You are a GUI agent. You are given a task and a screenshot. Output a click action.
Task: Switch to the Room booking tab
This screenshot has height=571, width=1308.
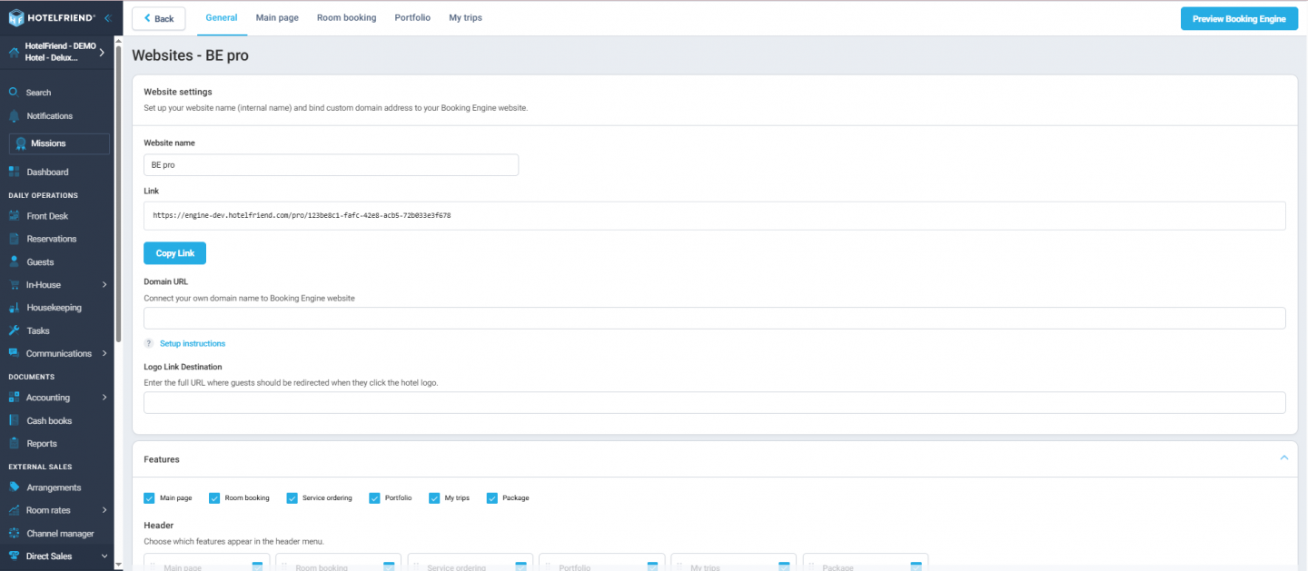click(346, 17)
